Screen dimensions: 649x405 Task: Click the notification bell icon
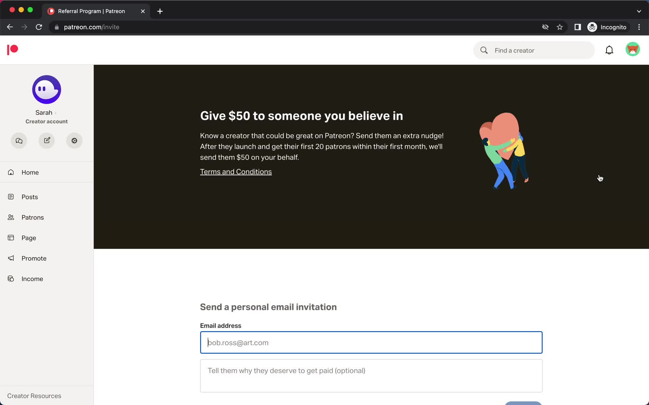609,50
